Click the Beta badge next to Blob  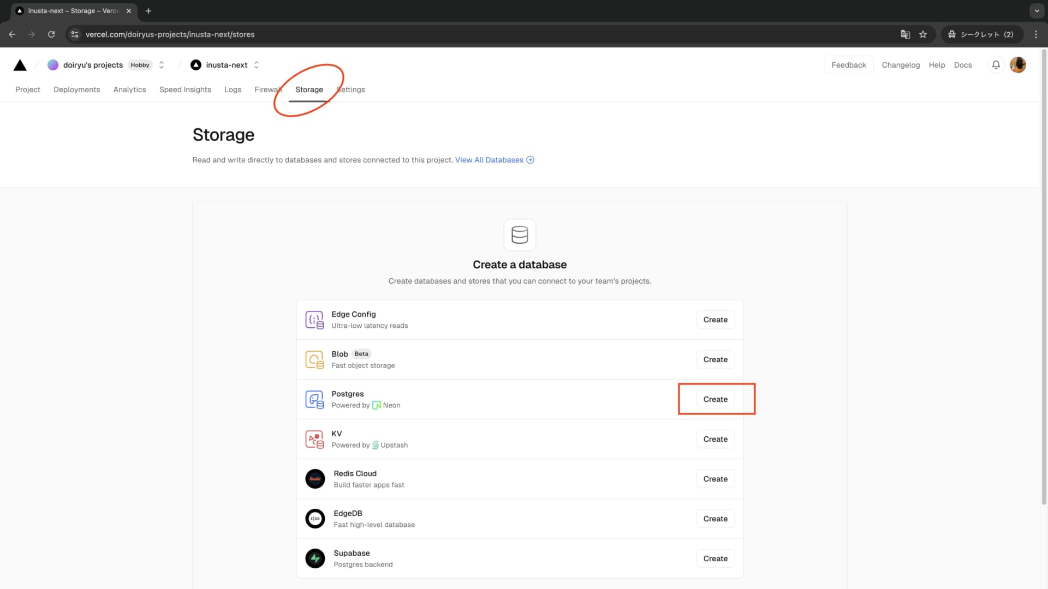[x=361, y=354]
